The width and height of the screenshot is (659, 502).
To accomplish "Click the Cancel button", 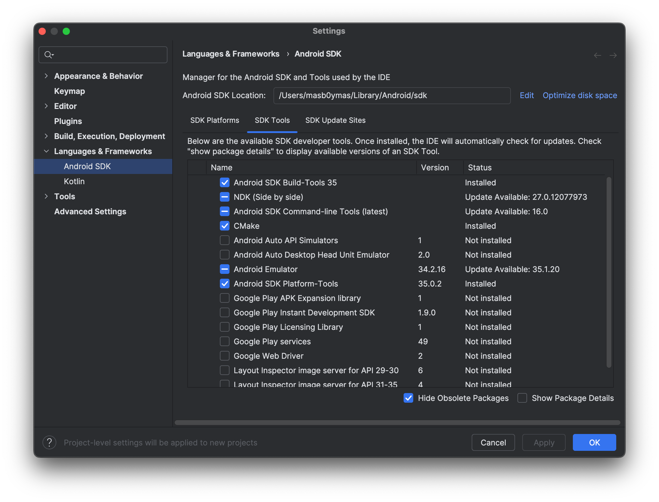I will click(493, 442).
